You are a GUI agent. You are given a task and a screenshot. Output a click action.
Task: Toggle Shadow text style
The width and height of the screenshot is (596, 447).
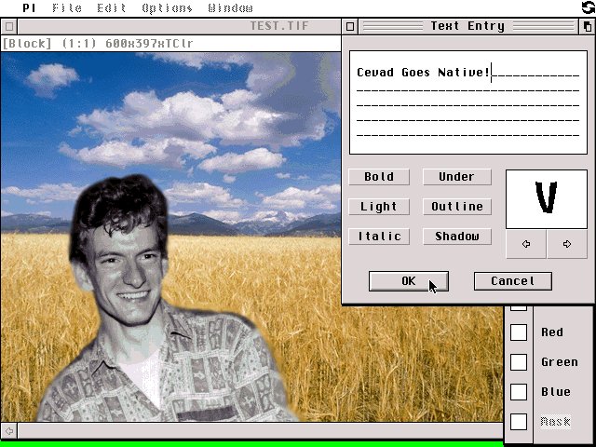tap(457, 237)
